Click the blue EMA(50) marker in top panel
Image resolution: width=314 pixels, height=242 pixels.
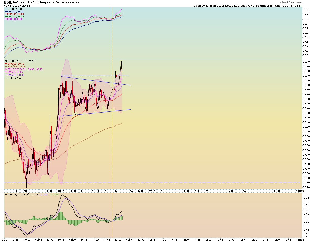6,12
